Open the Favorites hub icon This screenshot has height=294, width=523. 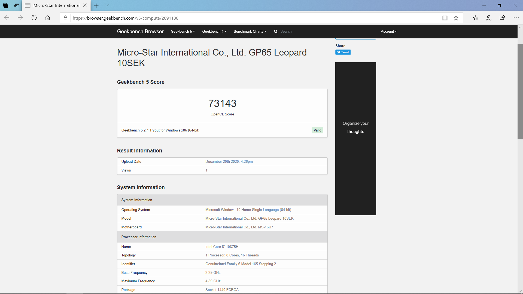pyautogui.click(x=475, y=18)
